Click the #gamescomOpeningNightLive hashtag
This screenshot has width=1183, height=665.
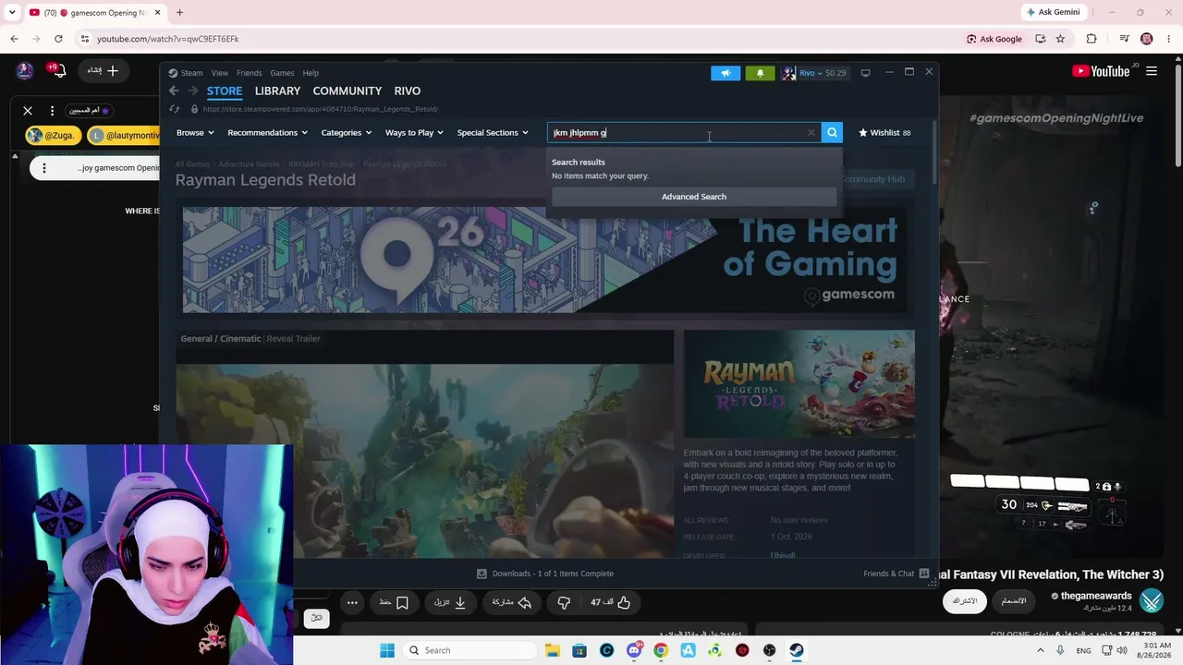[1056, 118]
